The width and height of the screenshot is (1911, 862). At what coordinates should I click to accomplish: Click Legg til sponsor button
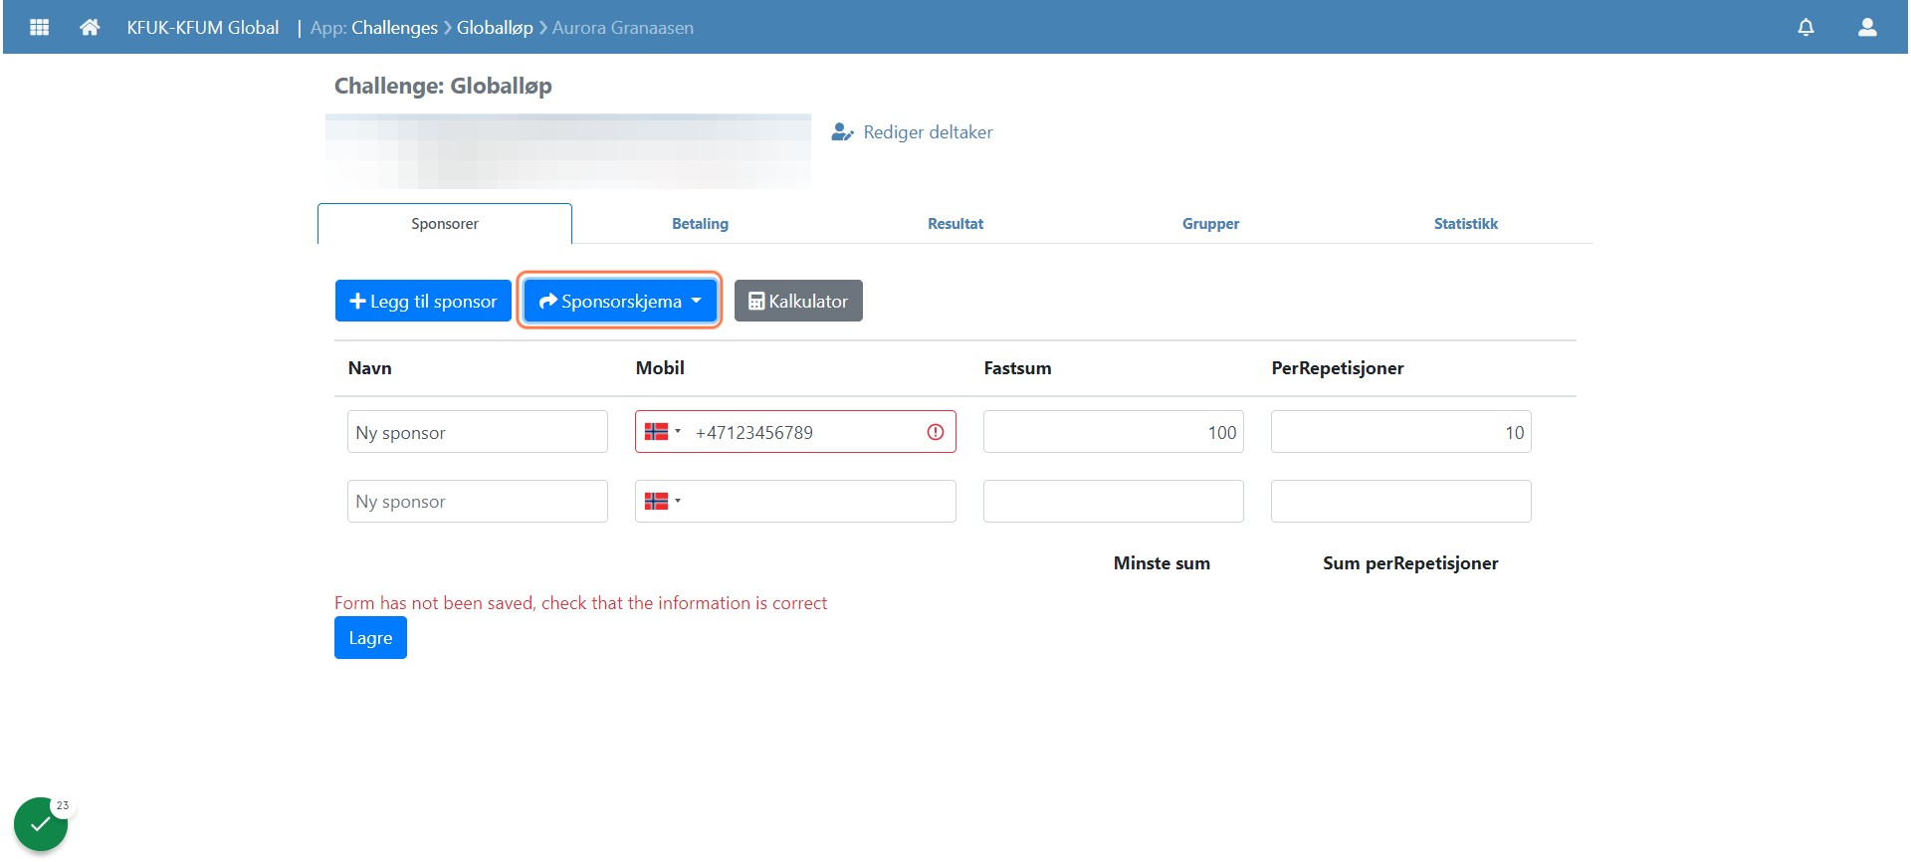point(423,301)
